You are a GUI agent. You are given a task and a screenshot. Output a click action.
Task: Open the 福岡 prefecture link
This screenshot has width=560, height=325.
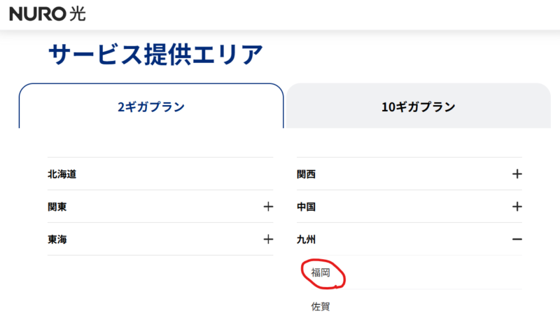[x=321, y=272]
